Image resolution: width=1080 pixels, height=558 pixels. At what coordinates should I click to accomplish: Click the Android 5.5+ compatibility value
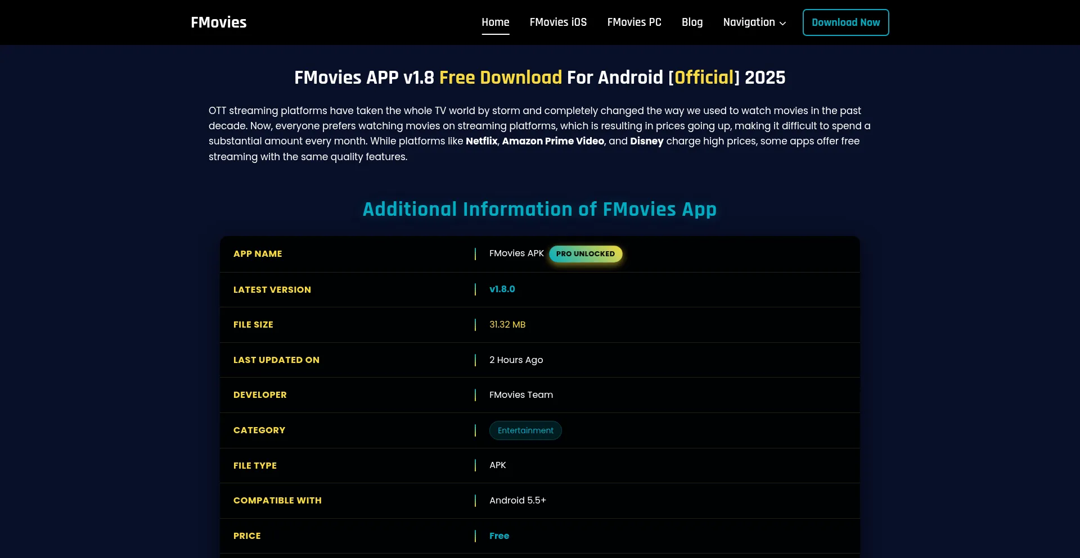pos(517,501)
